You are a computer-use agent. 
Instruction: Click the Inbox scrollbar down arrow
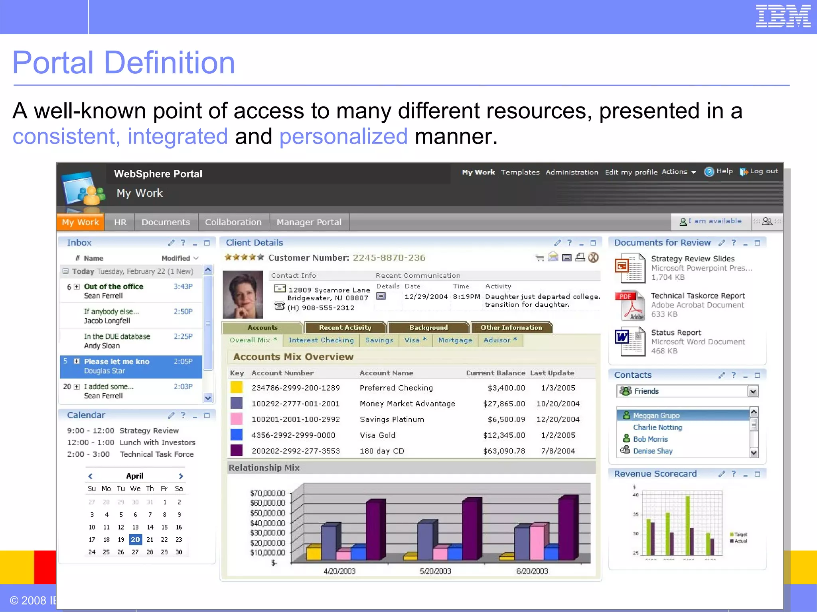tap(208, 398)
